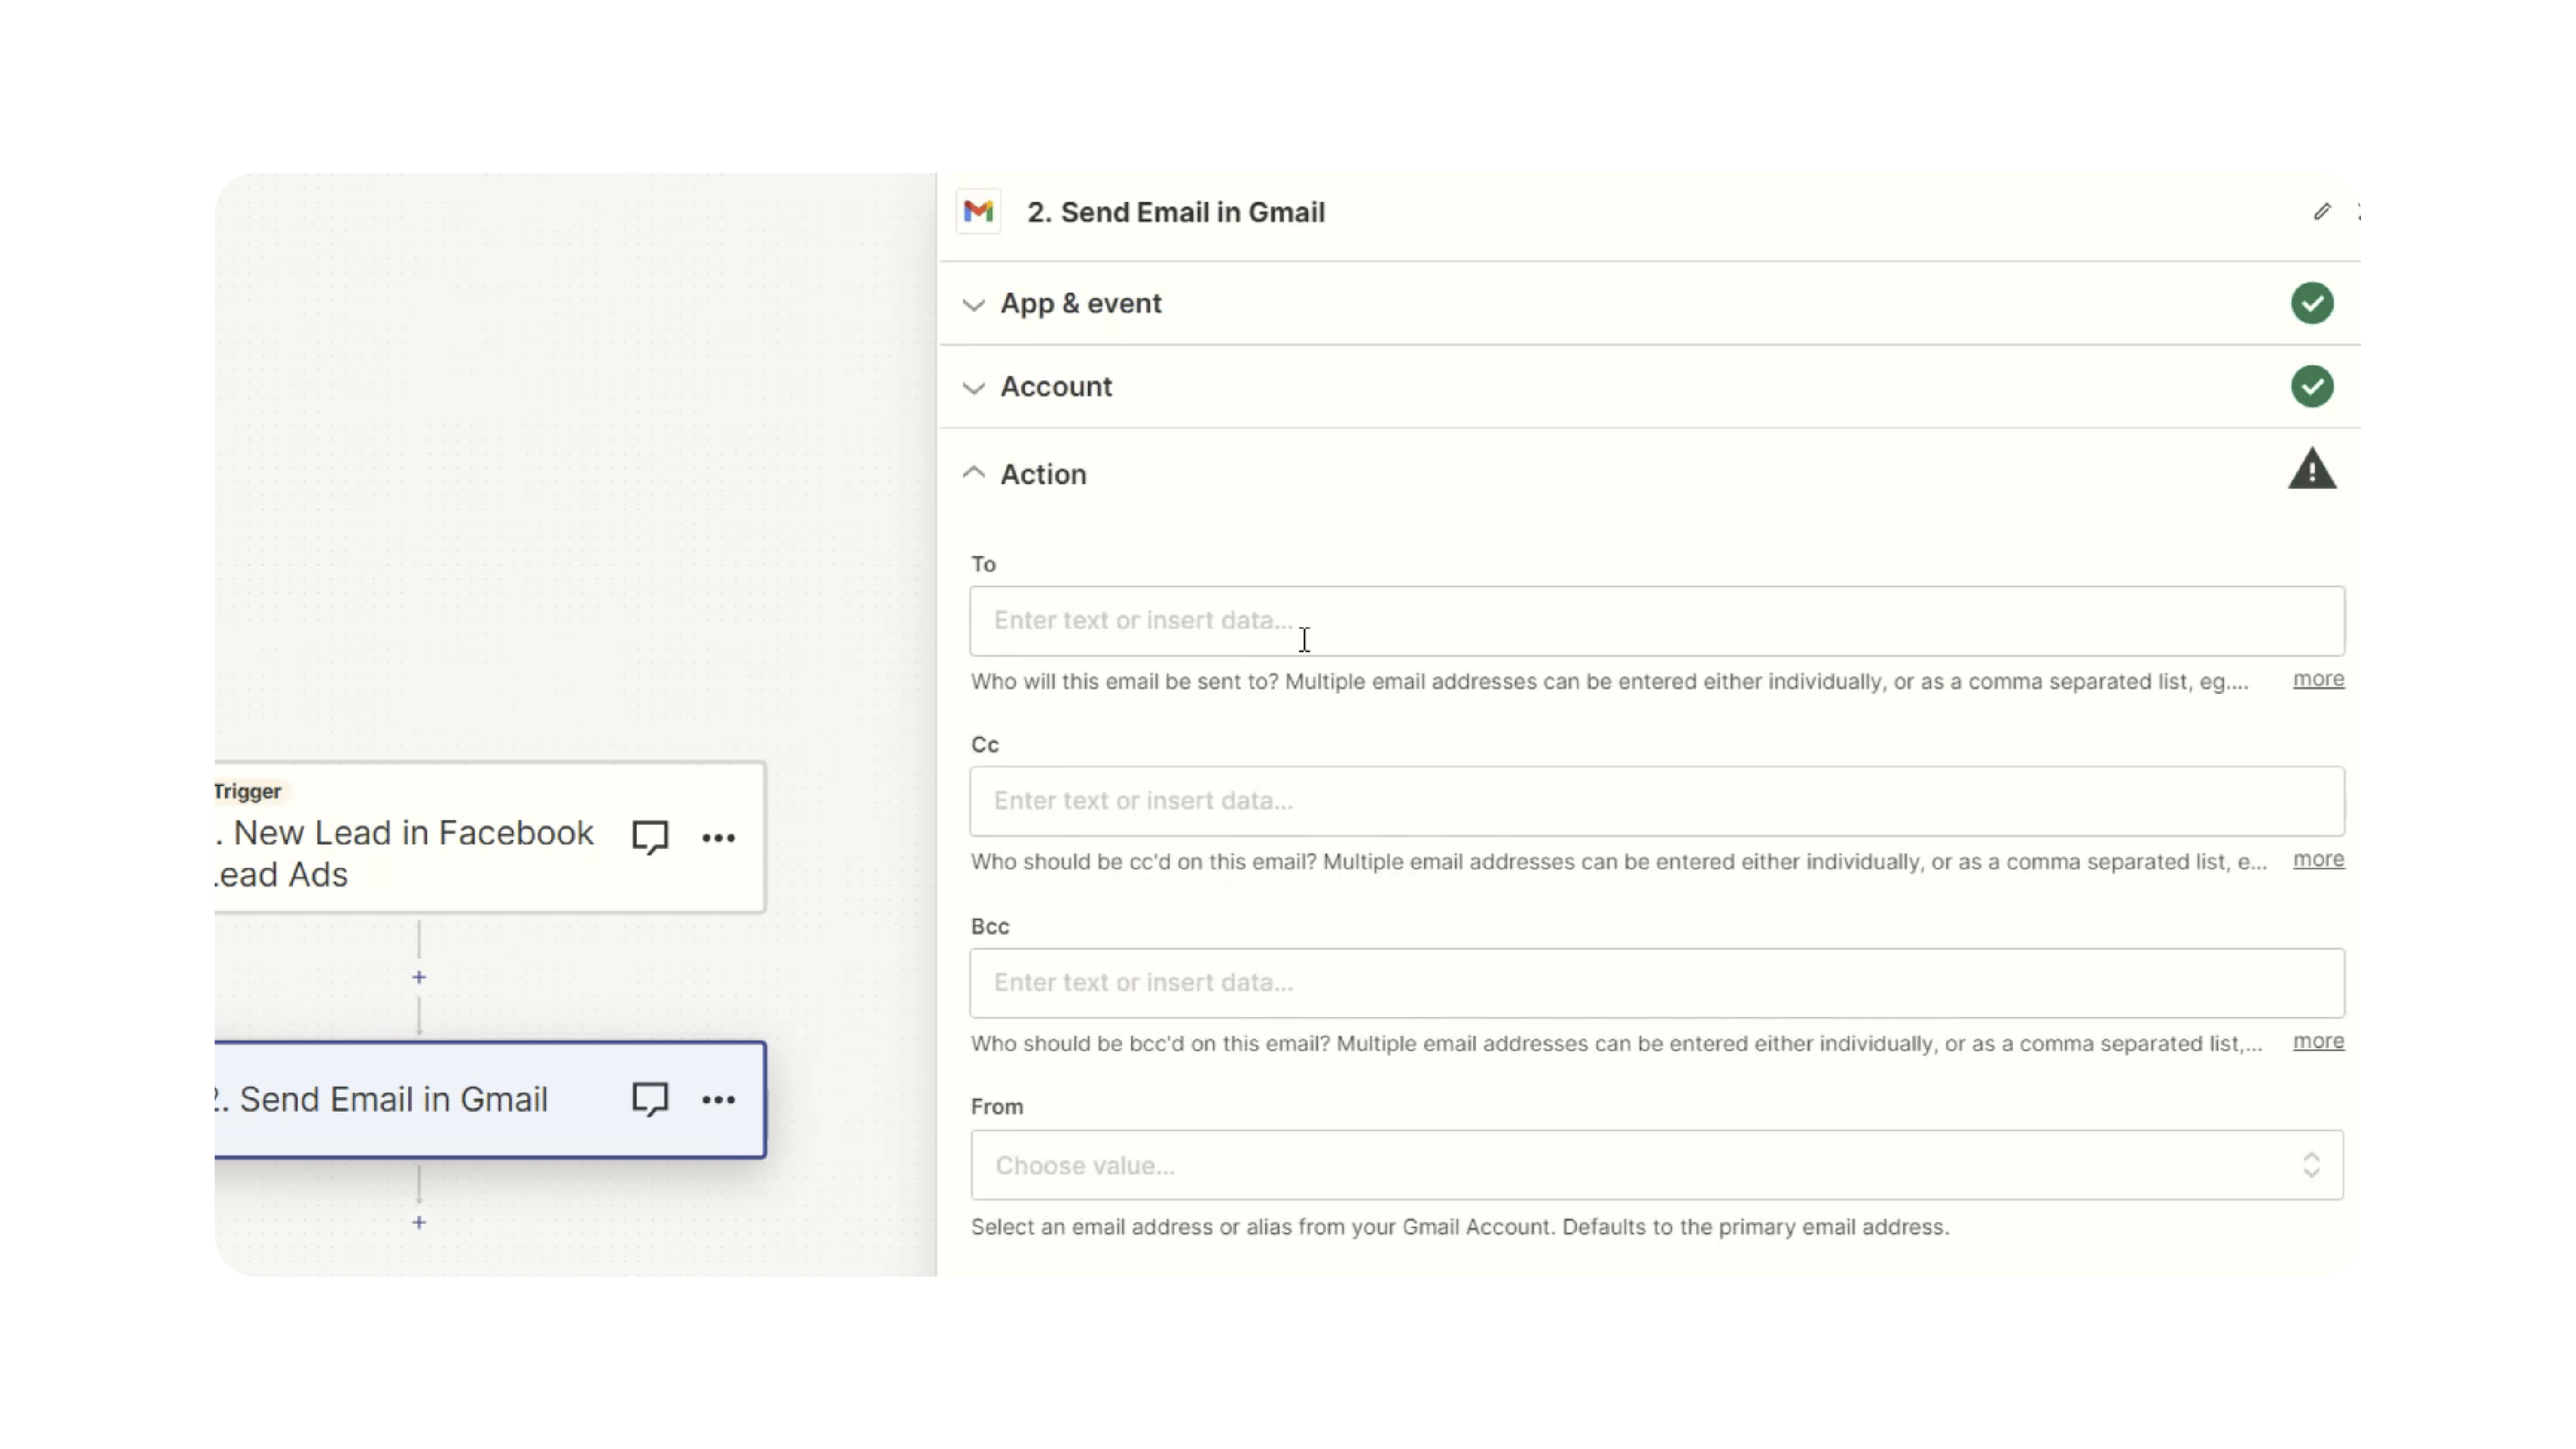Open comment icon on Facebook Lead Ads trigger
This screenshot has height=1449, width=2576.
coord(650,837)
